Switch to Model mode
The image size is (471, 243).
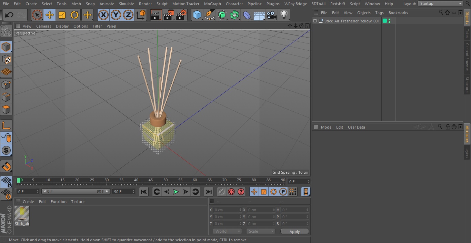click(6, 47)
